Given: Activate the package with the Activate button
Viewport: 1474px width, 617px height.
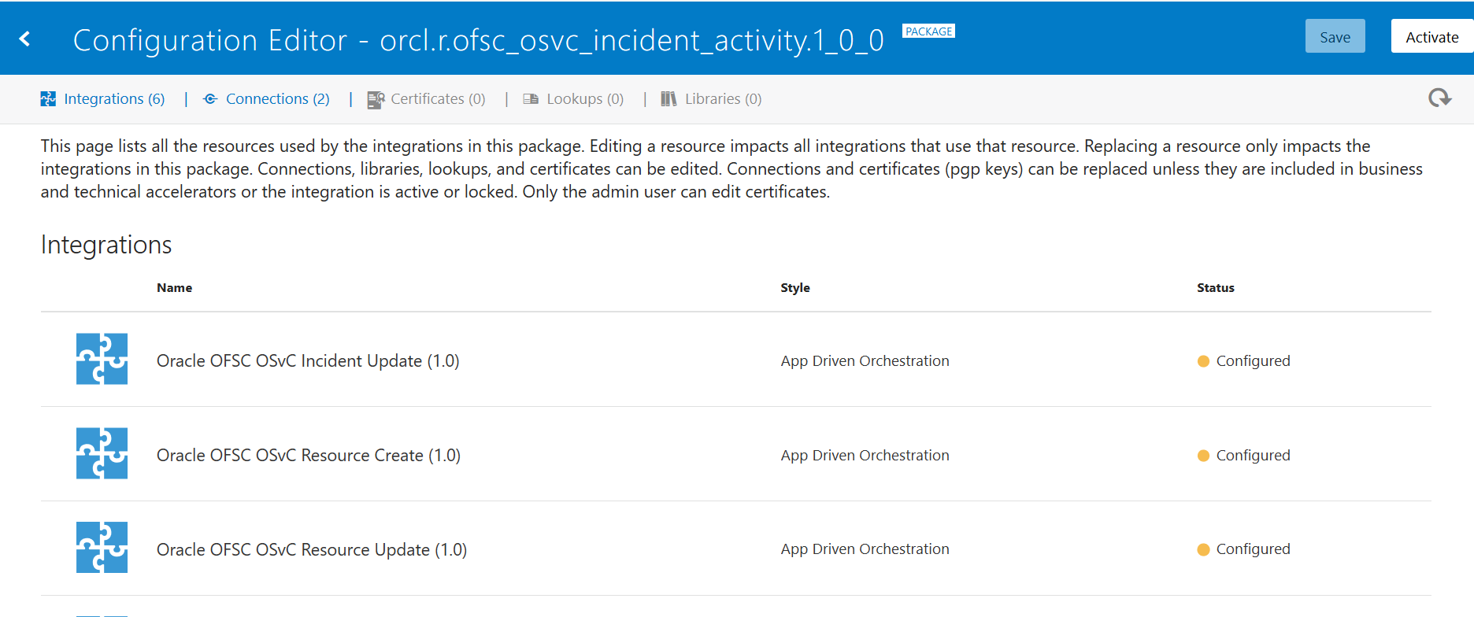Looking at the screenshot, I should click(1431, 37).
